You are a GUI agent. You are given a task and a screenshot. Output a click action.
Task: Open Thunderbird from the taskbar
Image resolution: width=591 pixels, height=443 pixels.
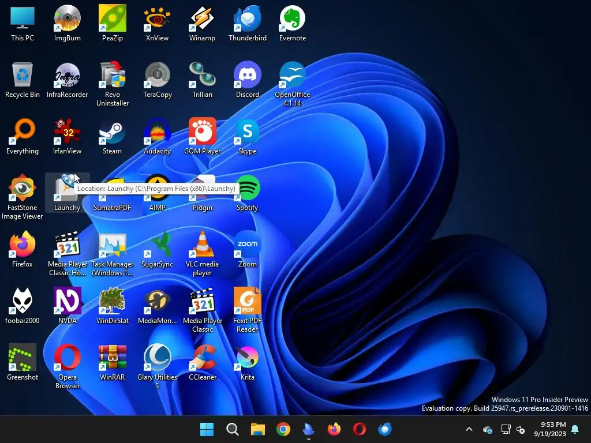click(385, 429)
